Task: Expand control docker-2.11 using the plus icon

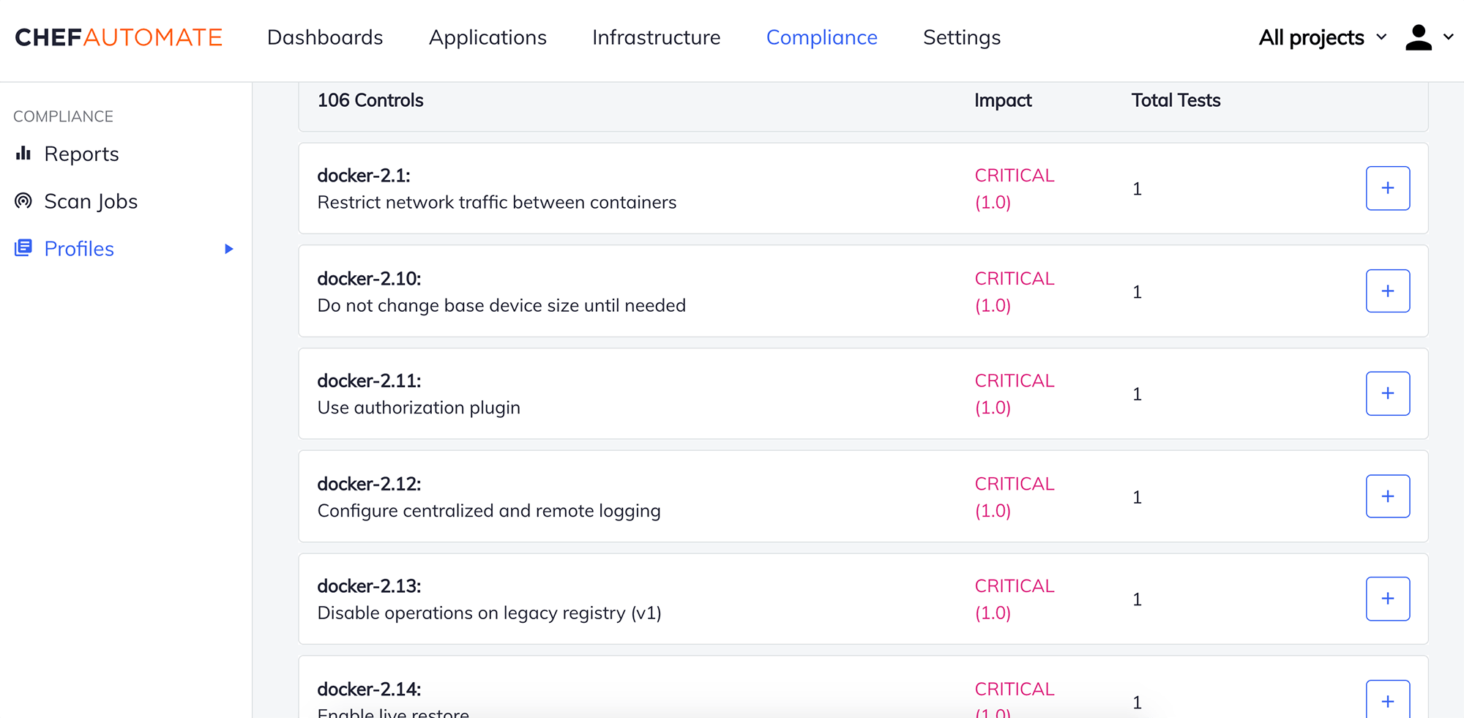Action: pyautogui.click(x=1387, y=393)
